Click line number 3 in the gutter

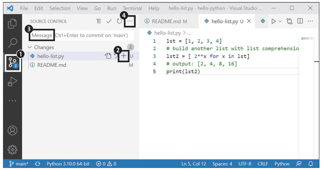pyautogui.click(x=154, y=56)
